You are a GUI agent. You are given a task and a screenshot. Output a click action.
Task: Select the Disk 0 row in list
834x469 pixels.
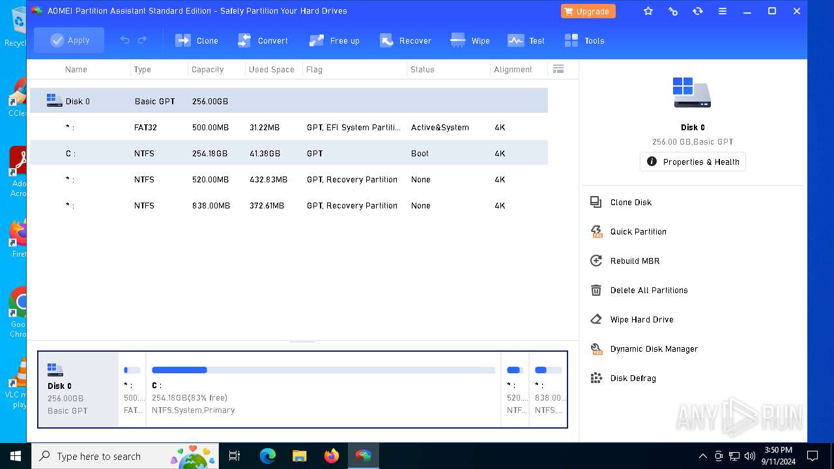(289, 101)
